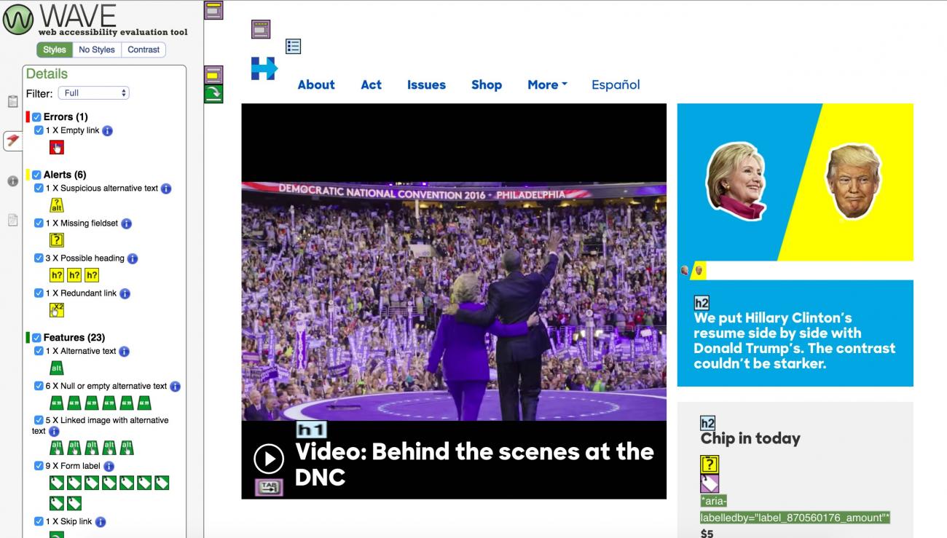
Task: Open the Filter dropdown set to Full
Action: tap(94, 93)
